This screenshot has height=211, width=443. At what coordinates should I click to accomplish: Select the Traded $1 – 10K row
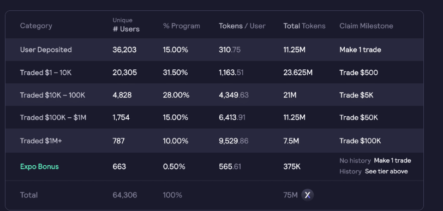[214, 73]
